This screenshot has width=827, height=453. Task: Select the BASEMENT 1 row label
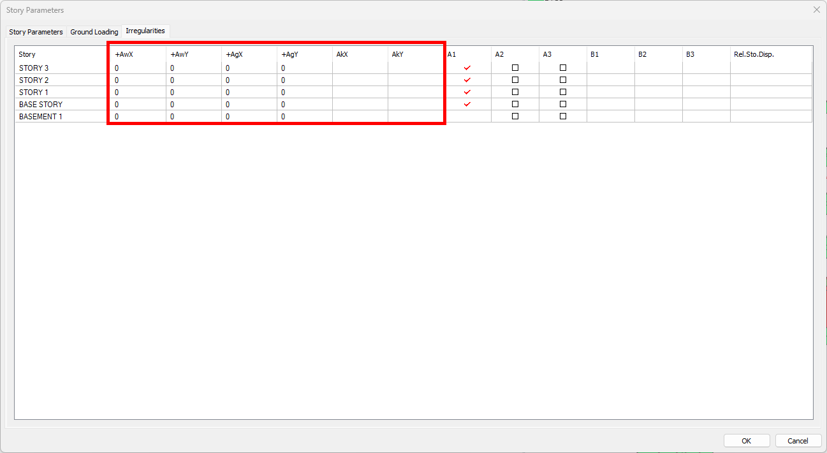tap(41, 116)
